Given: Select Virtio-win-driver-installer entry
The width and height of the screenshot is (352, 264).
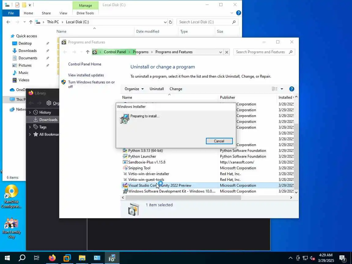Looking at the screenshot, I should [x=148, y=174].
